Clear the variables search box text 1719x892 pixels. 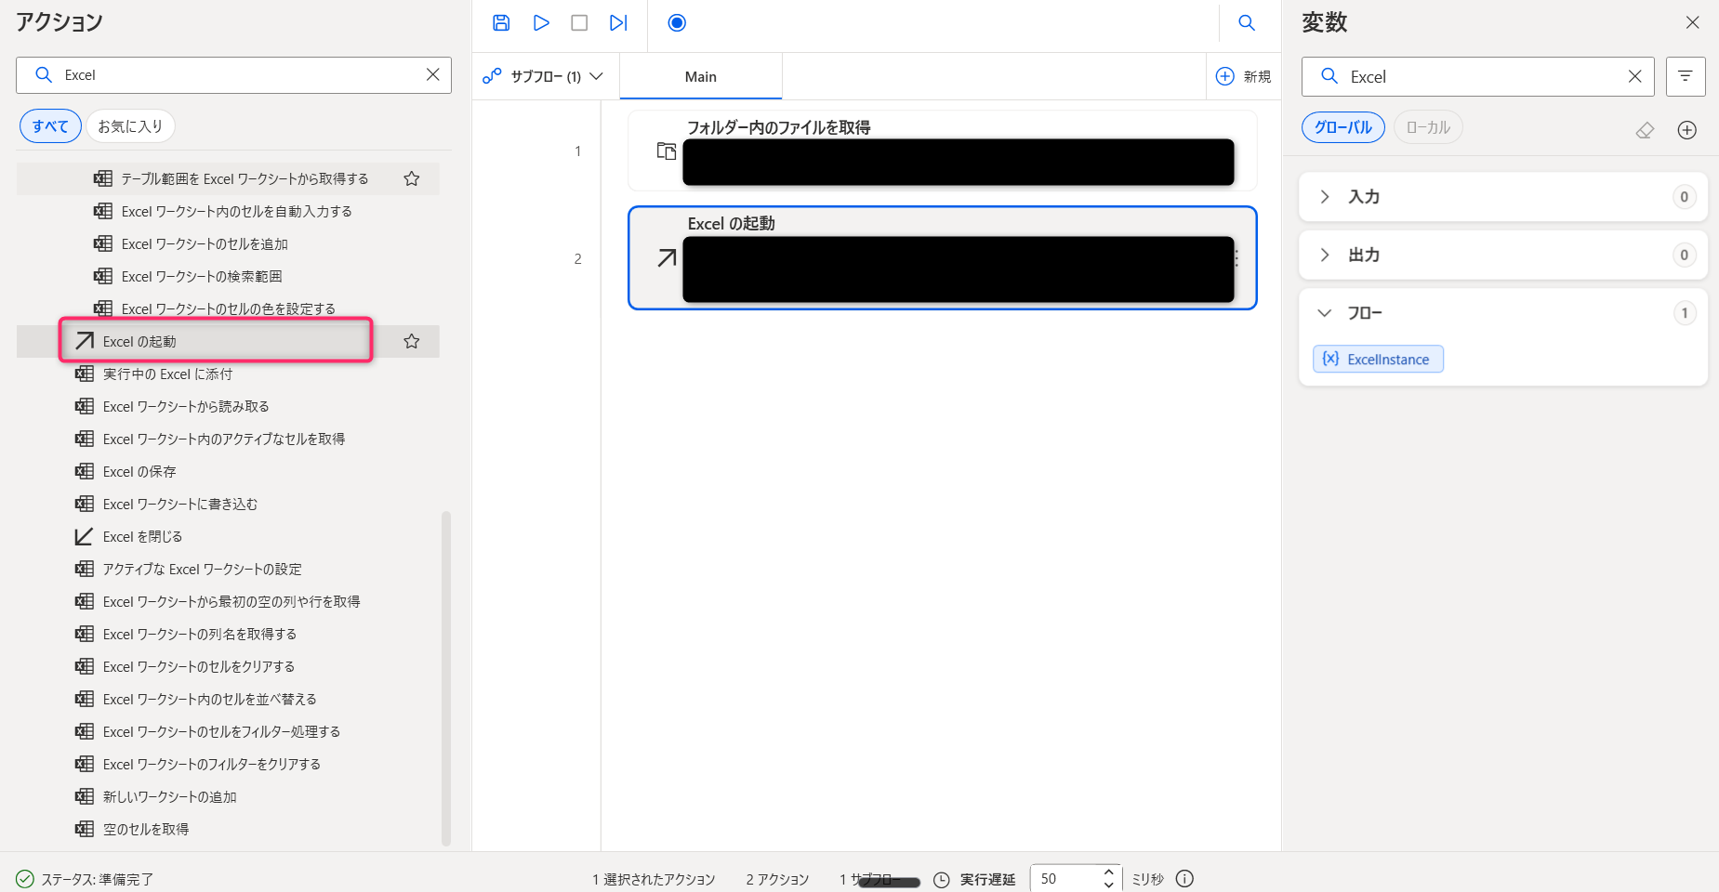click(1634, 76)
